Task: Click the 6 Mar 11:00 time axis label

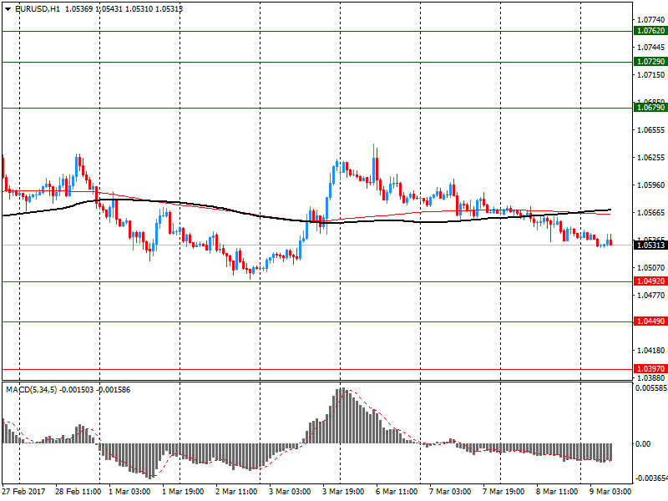Action: point(397,492)
